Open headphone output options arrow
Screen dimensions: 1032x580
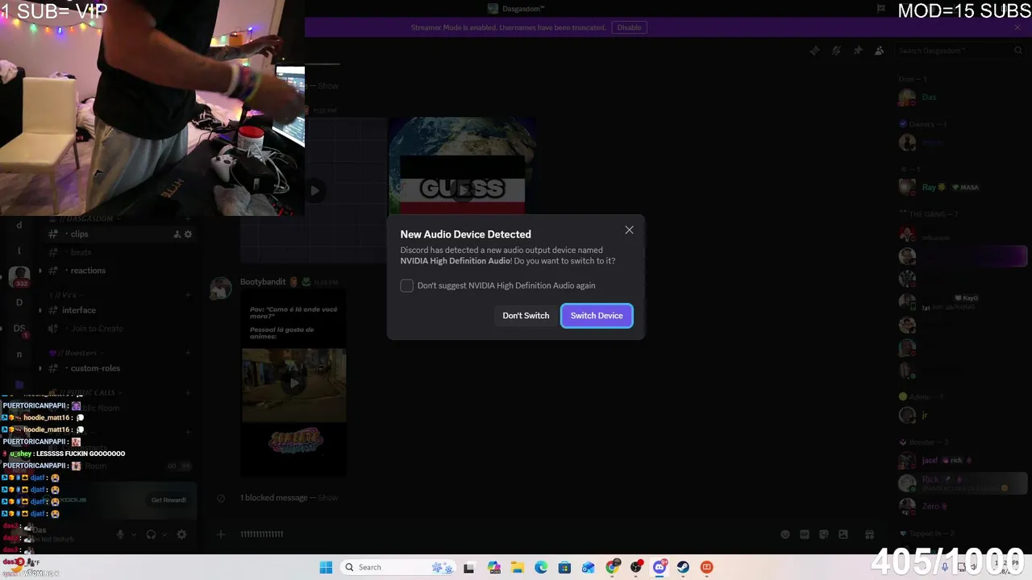point(164,534)
